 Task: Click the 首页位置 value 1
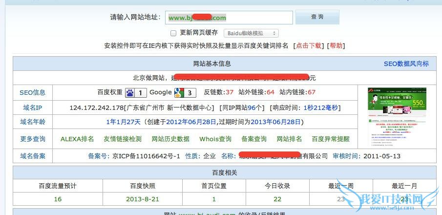click(x=214, y=199)
